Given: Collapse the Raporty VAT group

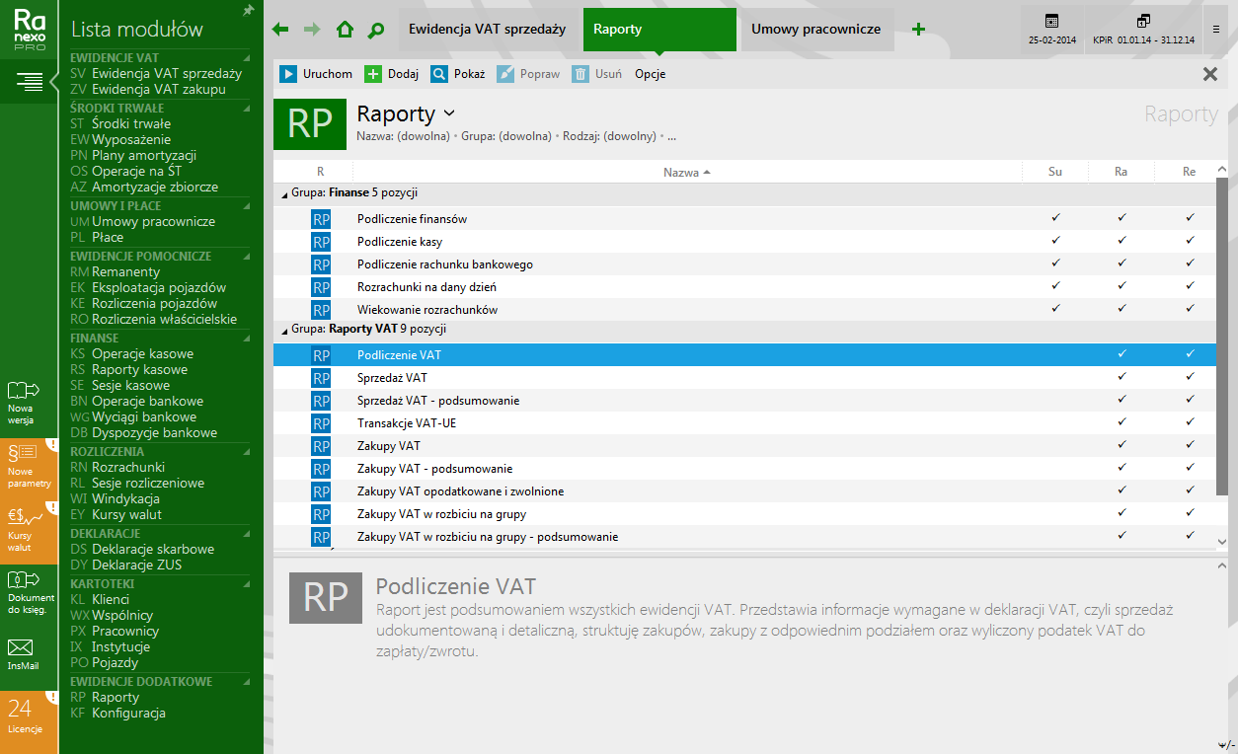Looking at the screenshot, I should tap(285, 331).
